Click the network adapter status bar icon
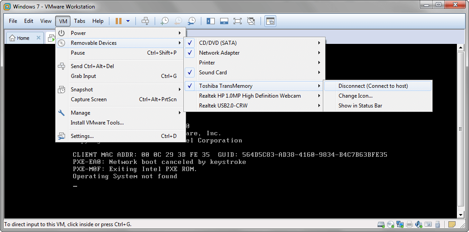The image size is (469, 232). pos(400,224)
